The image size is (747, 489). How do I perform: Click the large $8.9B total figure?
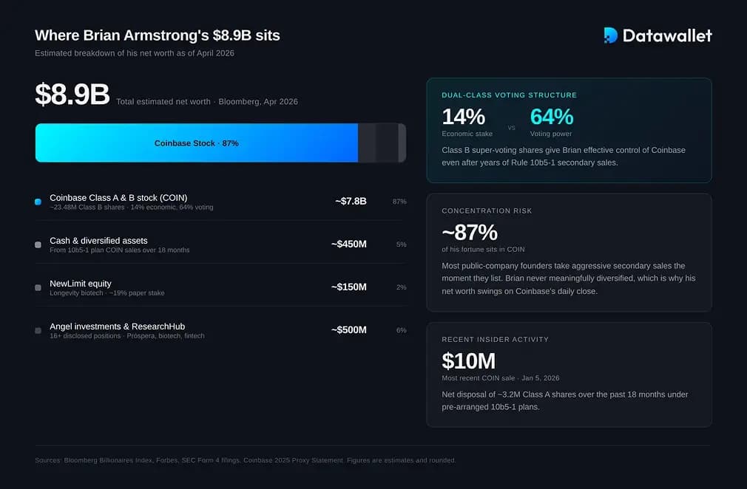pos(72,95)
